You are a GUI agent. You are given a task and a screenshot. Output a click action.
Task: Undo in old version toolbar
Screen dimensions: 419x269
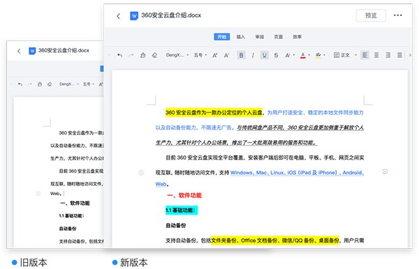pos(20,84)
